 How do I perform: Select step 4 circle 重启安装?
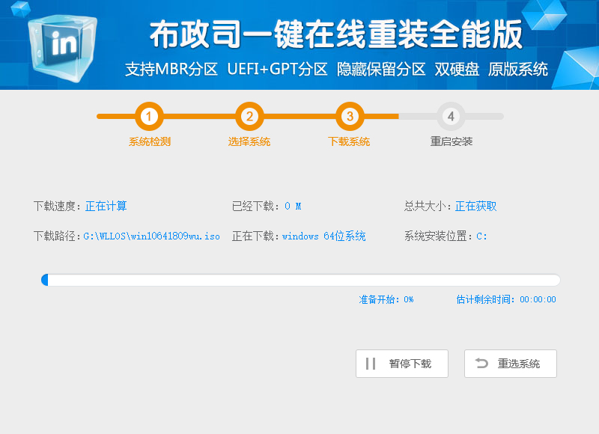tap(451, 116)
